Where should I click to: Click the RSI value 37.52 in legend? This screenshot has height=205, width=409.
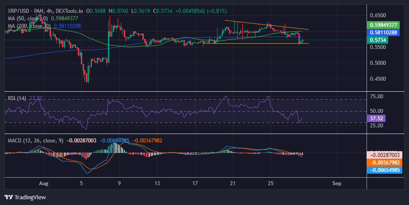point(36,98)
